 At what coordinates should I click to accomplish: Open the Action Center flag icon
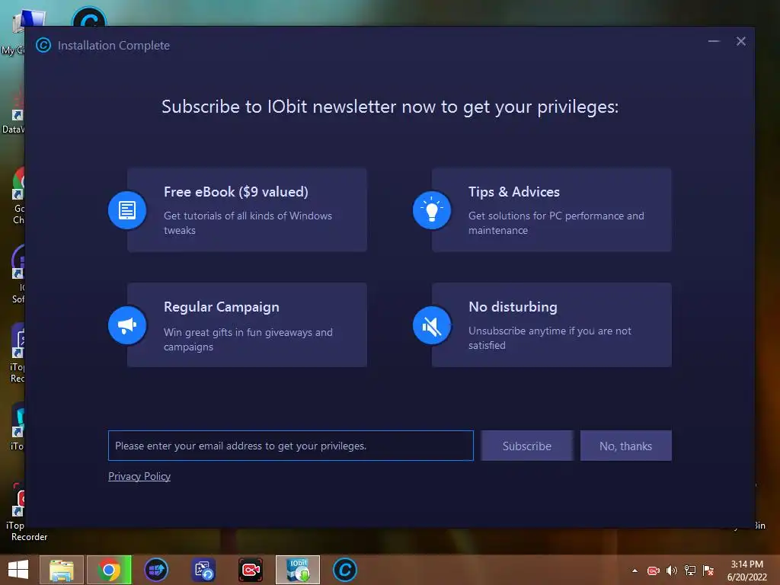708,571
